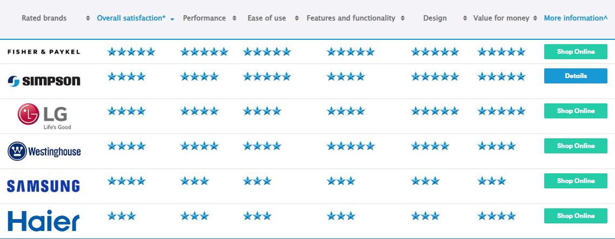Click the Fisher & Paykel brand logo
The width and height of the screenshot is (615, 239).
click(x=44, y=52)
